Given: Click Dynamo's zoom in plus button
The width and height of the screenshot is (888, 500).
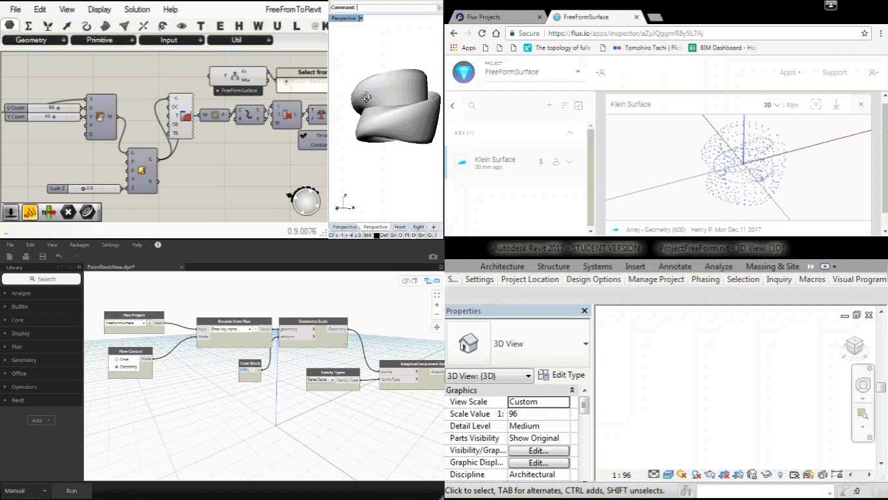Looking at the screenshot, I should pyautogui.click(x=437, y=305).
